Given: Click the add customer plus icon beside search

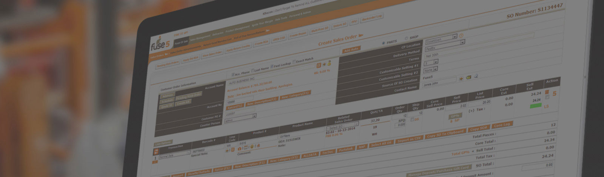Looking at the screenshot, I should 324,64.
